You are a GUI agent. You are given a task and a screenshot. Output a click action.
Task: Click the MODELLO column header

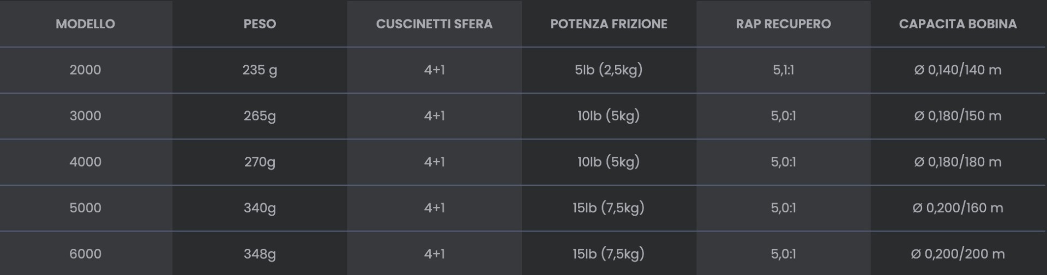click(86, 24)
